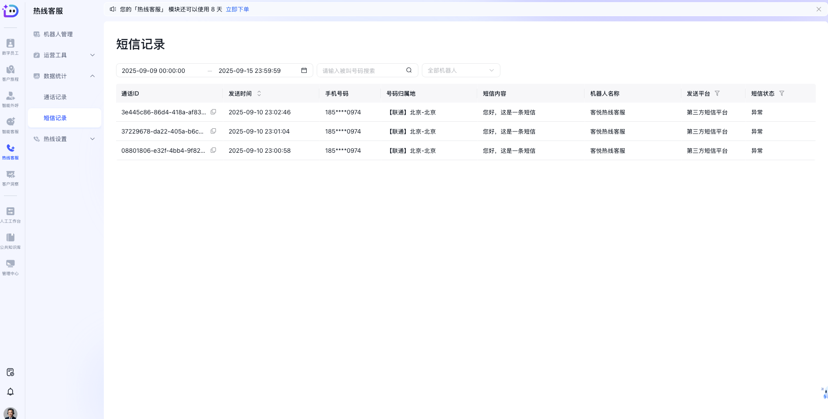Open the 全部机器人 dropdown
The width and height of the screenshot is (828, 419).
tap(461, 70)
